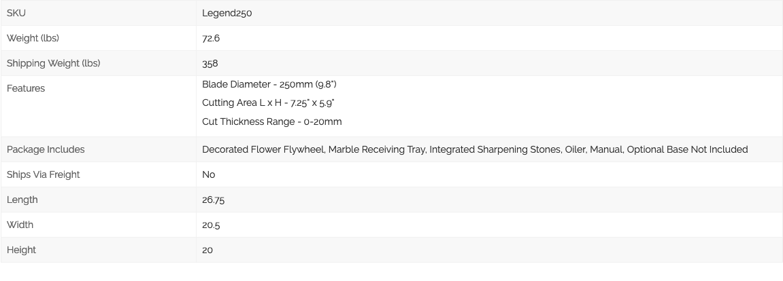
Task: Click the Height row label
Action: (21, 250)
